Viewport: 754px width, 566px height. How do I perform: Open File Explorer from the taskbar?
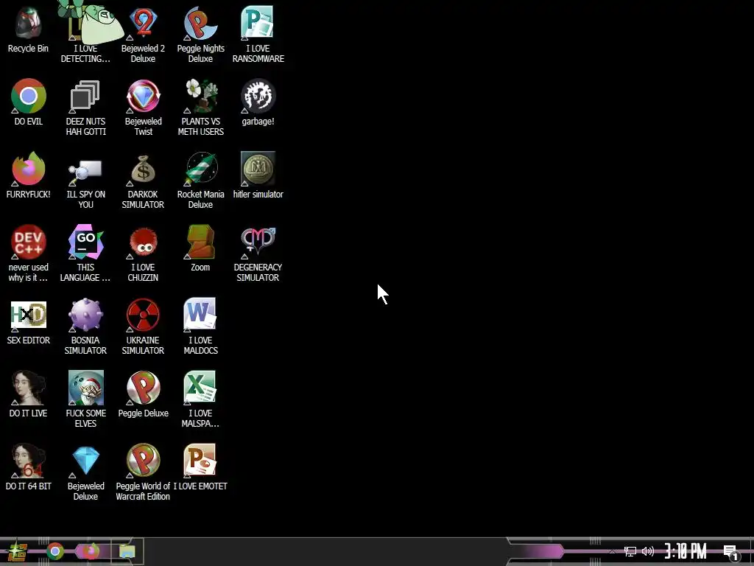127,551
